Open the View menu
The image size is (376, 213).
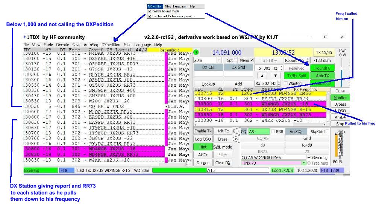(36, 45)
